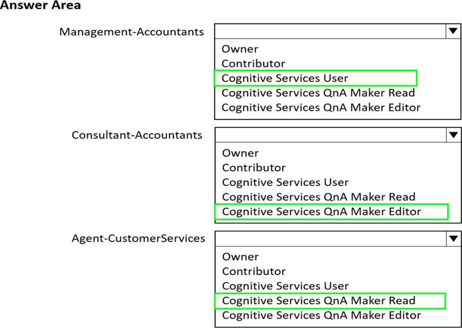Pick QnA Maker Read for Management-Accountants
The height and width of the screenshot is (328, 462).
(318, 93)
